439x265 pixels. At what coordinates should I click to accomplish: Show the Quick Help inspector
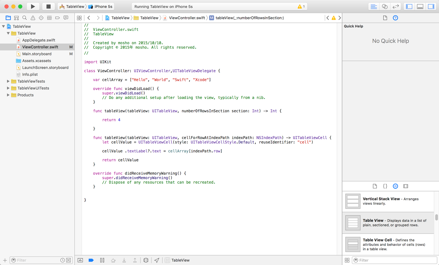[395, 18]
